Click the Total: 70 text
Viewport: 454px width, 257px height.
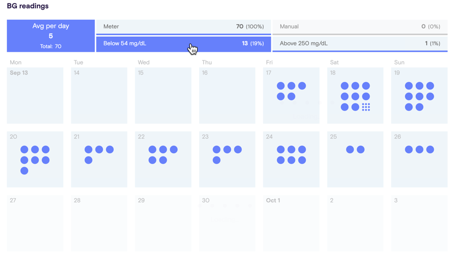tap(51, 46)
